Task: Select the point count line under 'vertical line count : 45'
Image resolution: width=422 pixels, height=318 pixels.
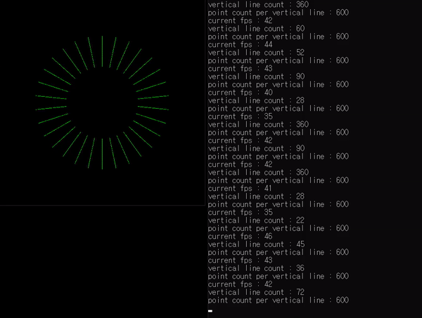Action: point(279,252)
